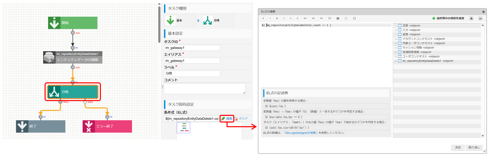Click the タスクID input field
Viewport: 489px width, 158px height.
coord(192,48)
